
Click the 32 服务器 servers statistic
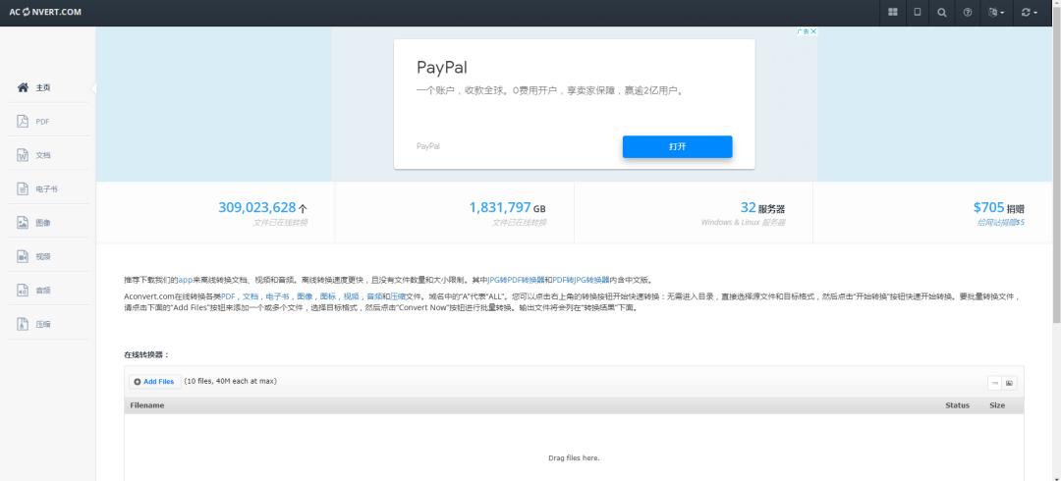(762, 208)
